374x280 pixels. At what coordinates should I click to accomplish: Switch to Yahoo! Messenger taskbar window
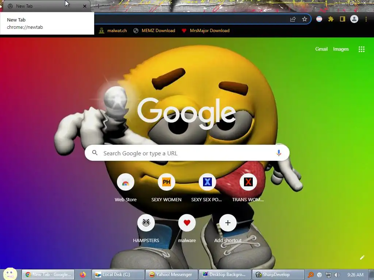pyautogui.click(x=172, y=275)
